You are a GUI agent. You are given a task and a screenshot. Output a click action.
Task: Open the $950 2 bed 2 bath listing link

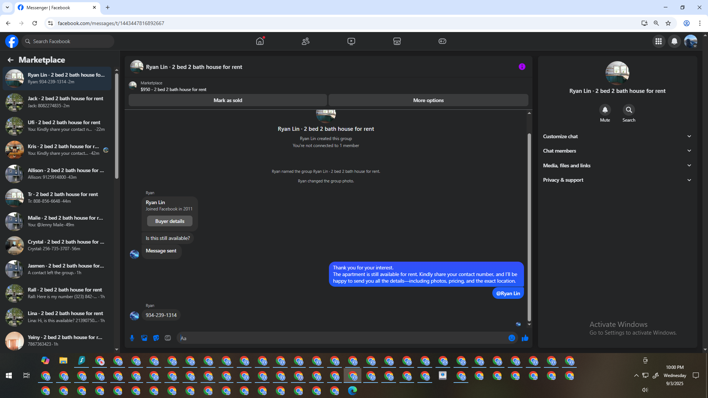click(x=173, y=90)
